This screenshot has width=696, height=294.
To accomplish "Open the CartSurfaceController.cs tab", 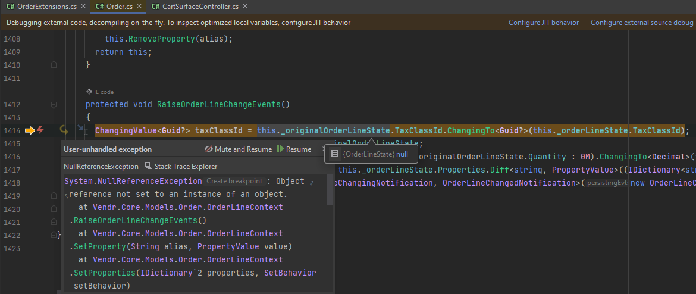I will click(200, 7).
